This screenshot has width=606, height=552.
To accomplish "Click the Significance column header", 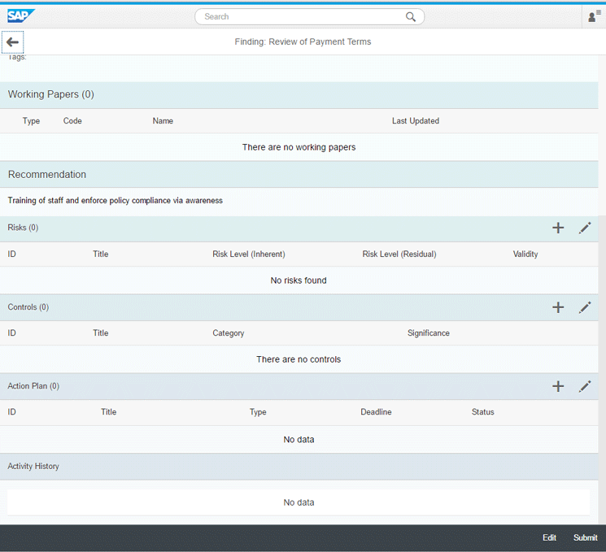I will click(x=428, y=333).
